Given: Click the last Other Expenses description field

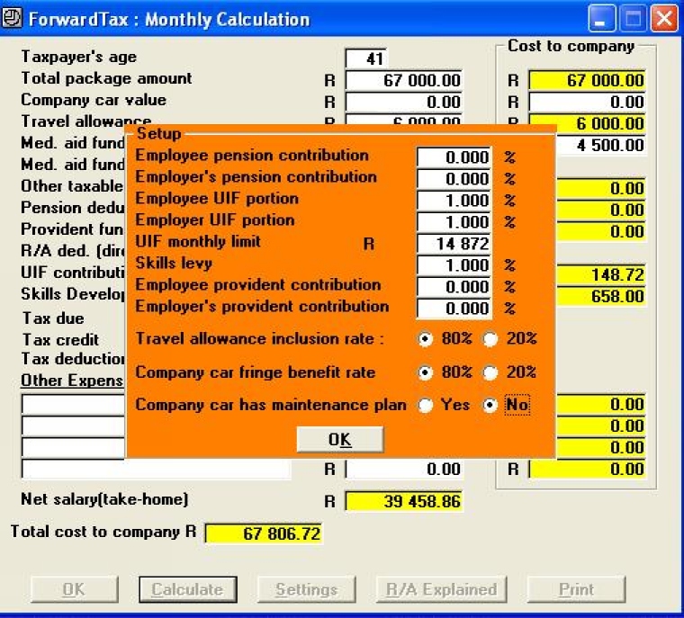Looking at the screenshot, I should point(157,469).
